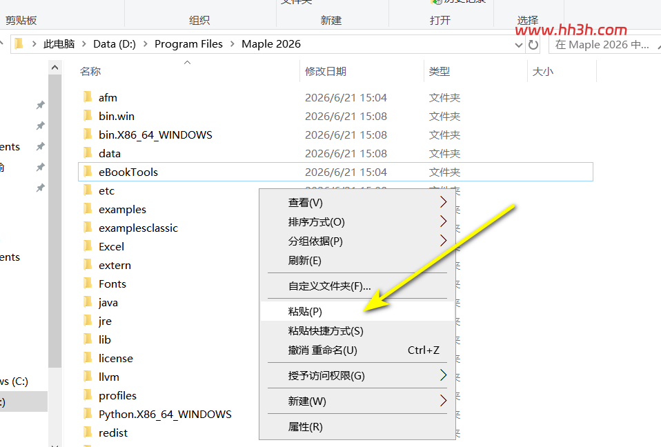Click the navigation pane scroll-up arrow
The width and height of the screenshot is (661, 447).
pos(55,68)
